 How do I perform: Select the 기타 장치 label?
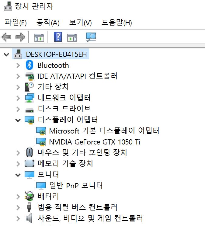tap(53, 87)
